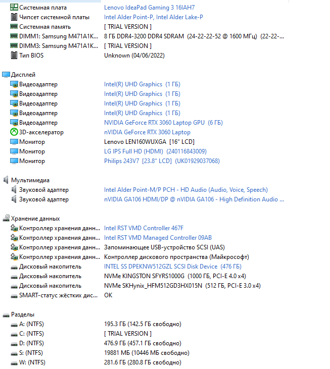Open Intel RST VMD Controller 467F link
Screen dimensions: 330x369
click(x=144, y=228)
